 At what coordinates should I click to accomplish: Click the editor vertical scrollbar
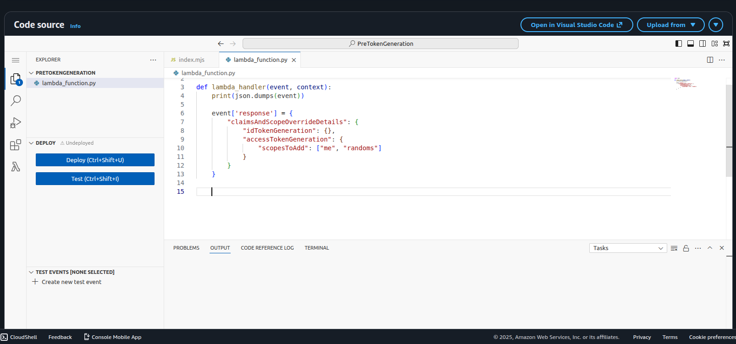click(729, 131)
